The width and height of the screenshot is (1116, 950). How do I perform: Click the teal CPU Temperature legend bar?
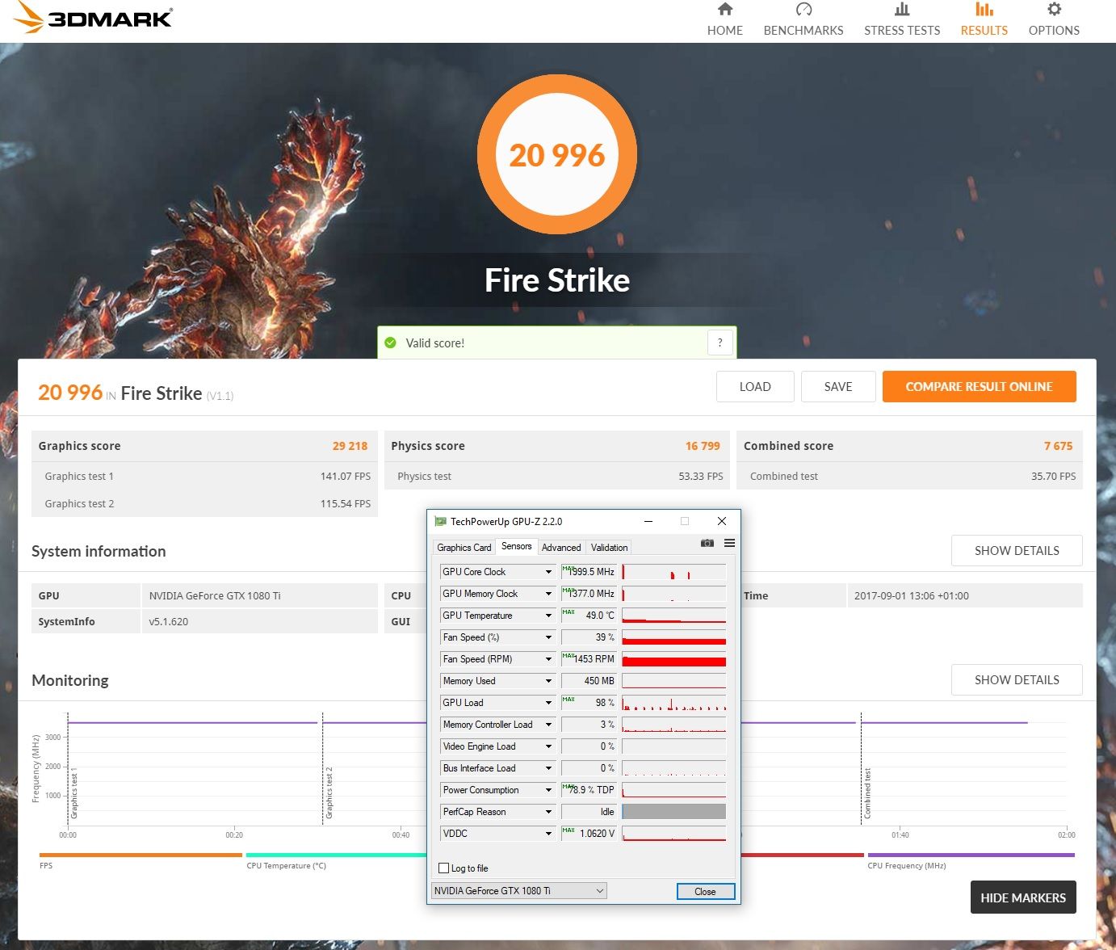click(336, 855)
